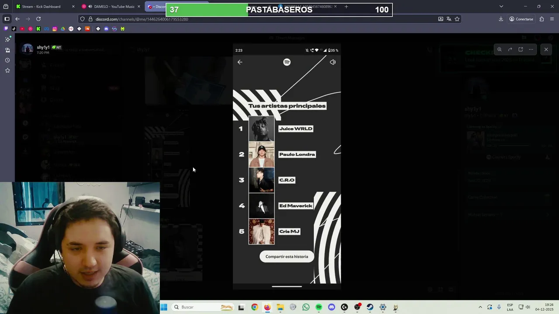Close the Discord image preview
Image resolution: width=559 pixels, height=314 pixels.
point(546,49)
